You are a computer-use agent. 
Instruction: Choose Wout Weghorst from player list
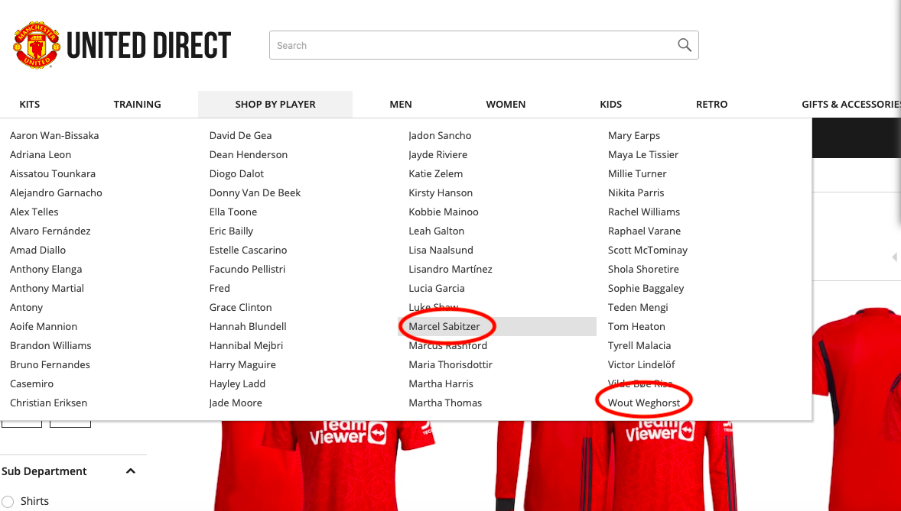[x=644, y=403]
